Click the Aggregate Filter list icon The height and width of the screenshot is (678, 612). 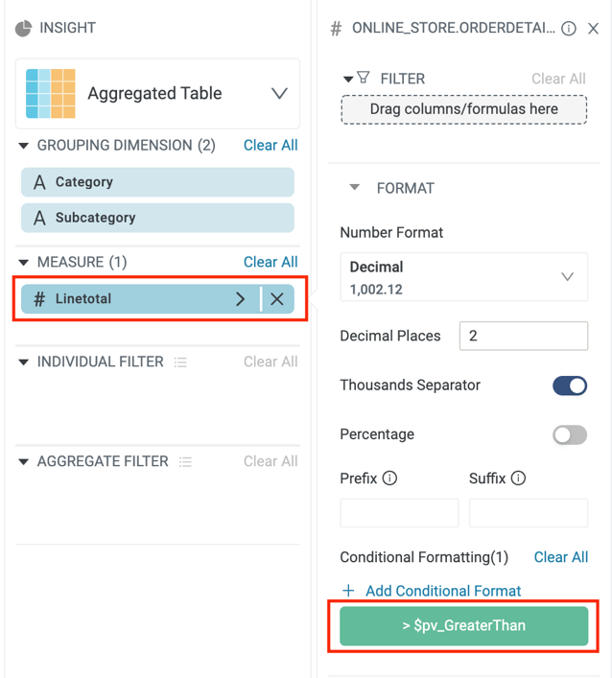[185, 461]
